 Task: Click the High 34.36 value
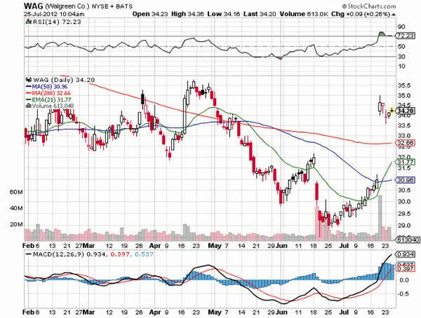click(x=187, y=14)
